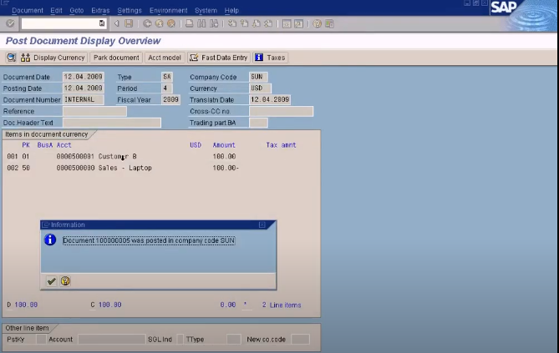
Task: Click the debit total D 100.00
Action: point(23,305)
